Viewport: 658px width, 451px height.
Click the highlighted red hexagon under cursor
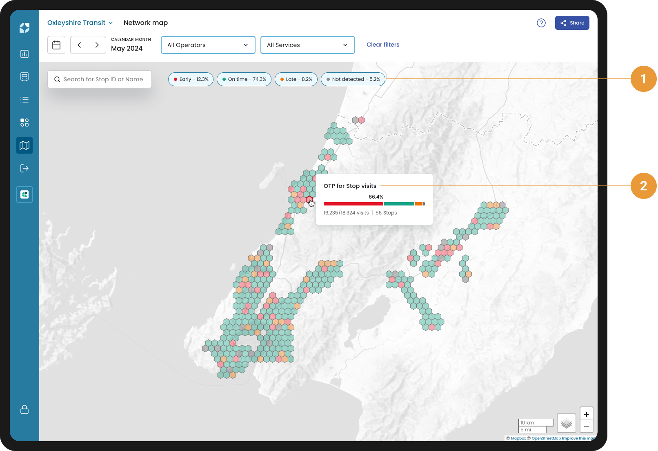(x=309, y=200)
